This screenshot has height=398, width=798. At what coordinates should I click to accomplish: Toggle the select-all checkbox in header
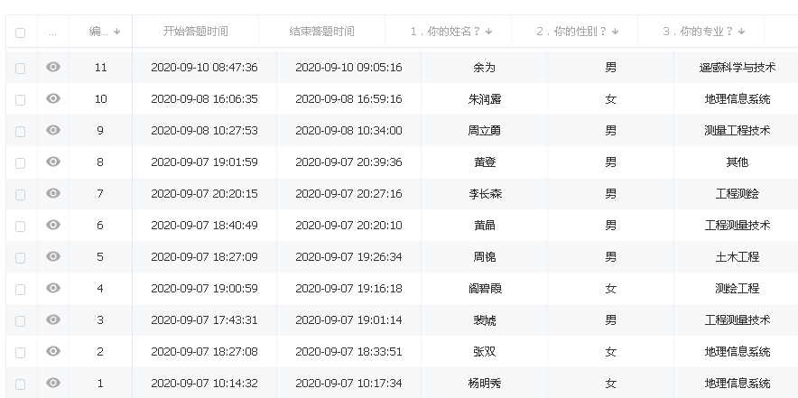pos(21,32)
